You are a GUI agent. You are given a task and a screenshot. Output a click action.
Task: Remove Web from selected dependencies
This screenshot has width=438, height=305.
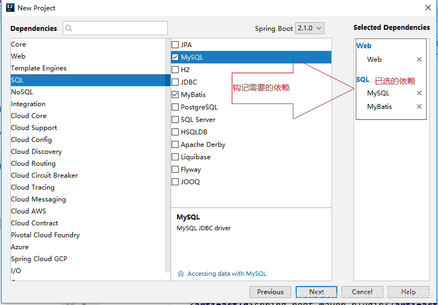click(419, 59)
